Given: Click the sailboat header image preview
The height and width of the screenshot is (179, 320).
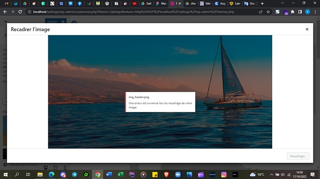Looking at the screenshot, I should [x=160, y=92].
